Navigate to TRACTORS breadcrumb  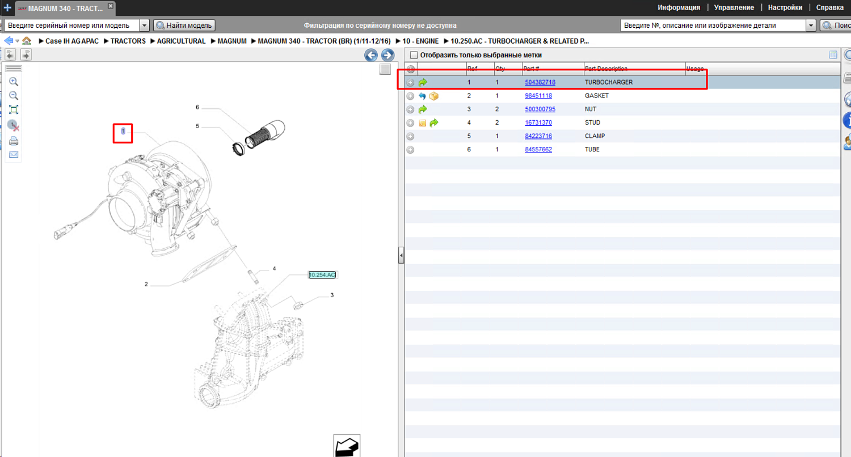point(128,41)
